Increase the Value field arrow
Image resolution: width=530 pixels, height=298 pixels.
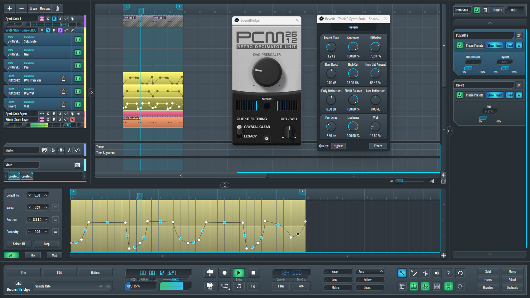coord(46,207)
